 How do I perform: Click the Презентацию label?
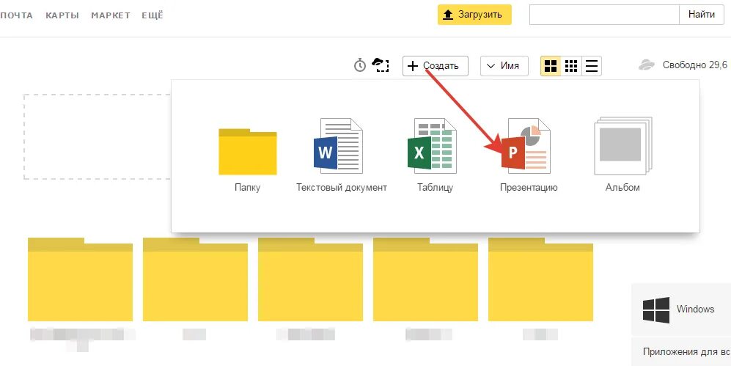coord(529,188)
